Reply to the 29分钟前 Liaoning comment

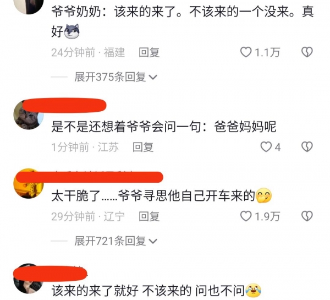[x=149, y=216]
